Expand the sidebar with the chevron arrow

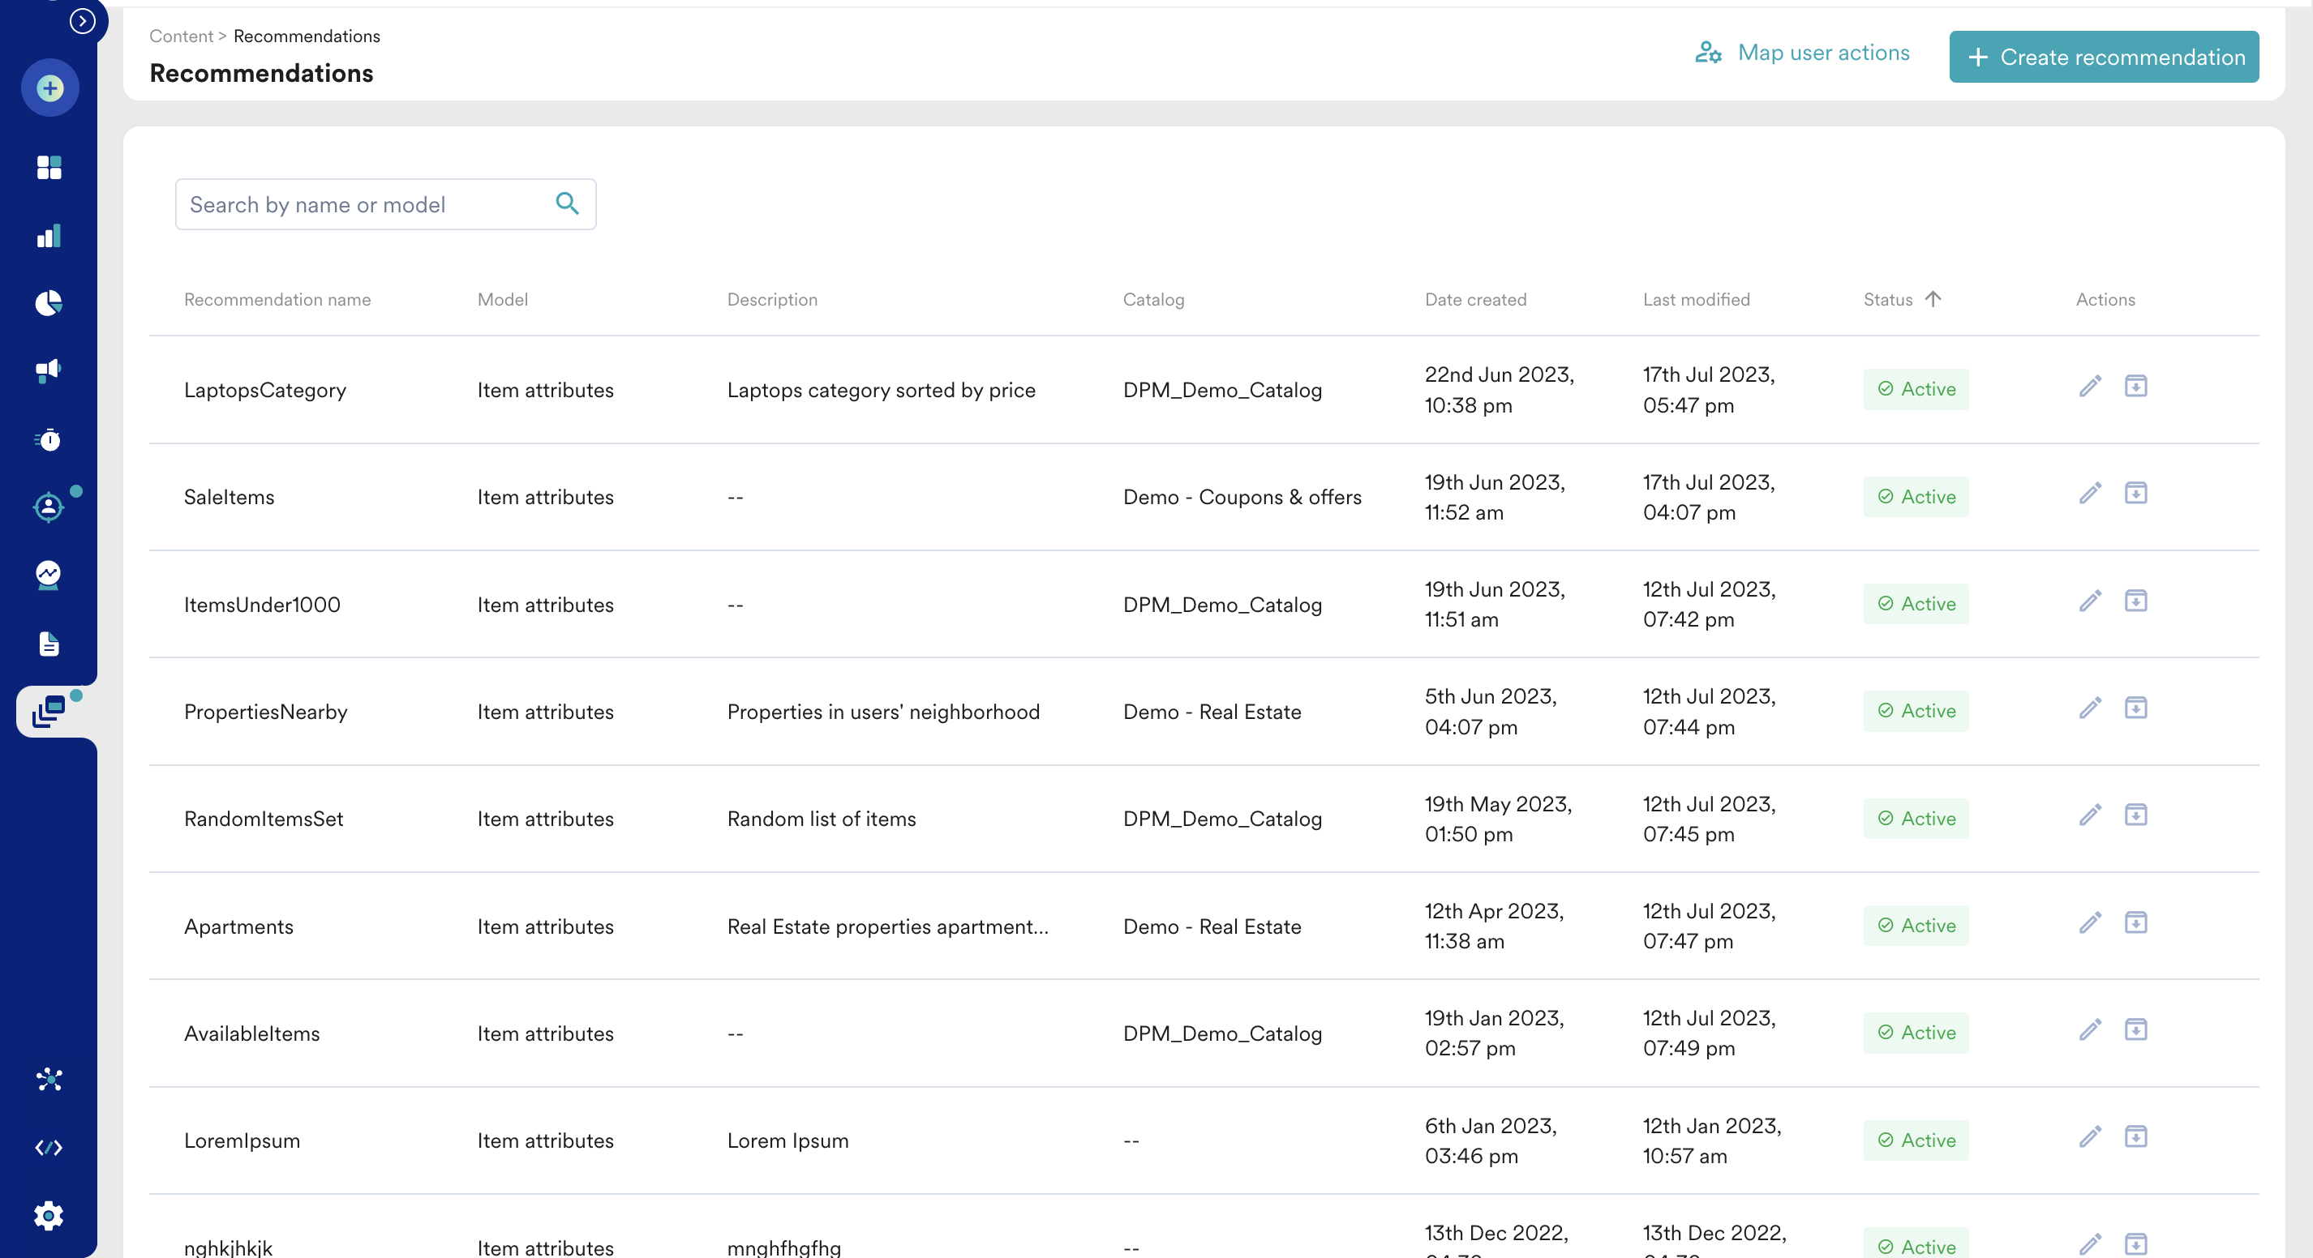[83, 20]
